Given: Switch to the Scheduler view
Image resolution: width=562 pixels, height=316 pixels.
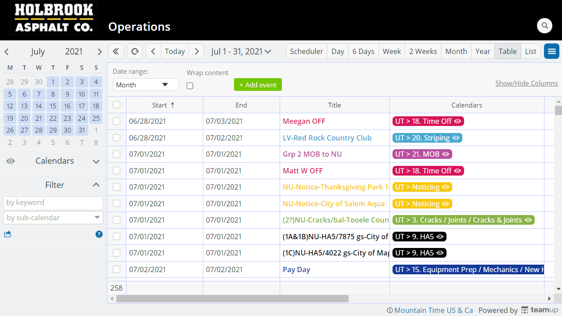Looking at the screenshot, I should pyautogui.click(x=306, y=51).
